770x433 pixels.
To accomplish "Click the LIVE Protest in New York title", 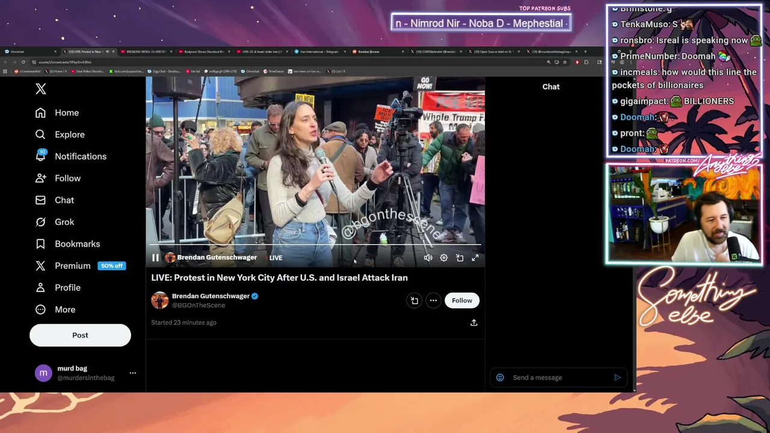I will pyautogui.click(x=279, y=278).
